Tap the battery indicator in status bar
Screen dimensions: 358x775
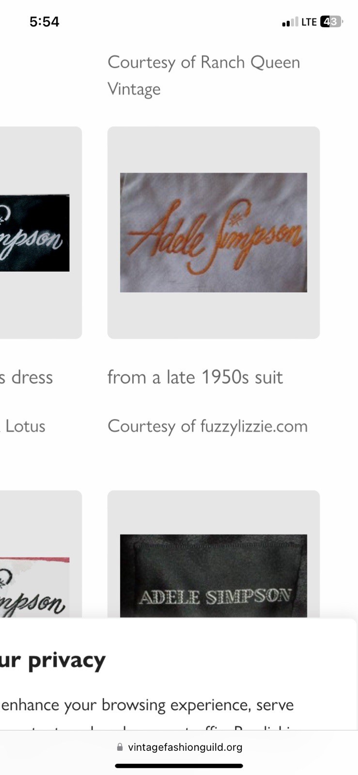click(x=331, y=22)
